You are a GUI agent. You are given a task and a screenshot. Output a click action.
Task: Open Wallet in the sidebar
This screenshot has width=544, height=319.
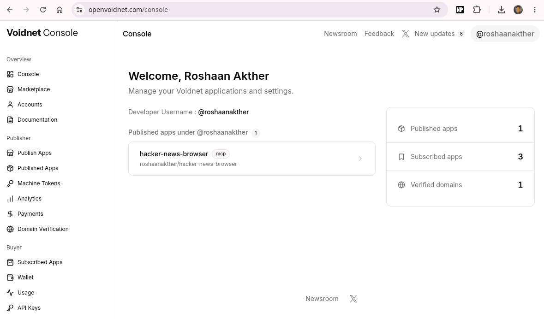point(20,278)
